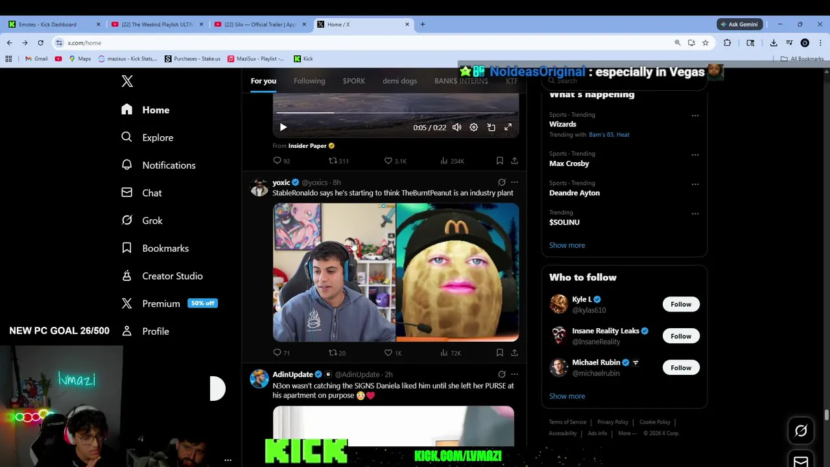Open the Terms of Service link
The width and height of the screenshot is (830, 467).
pos(567,422)
